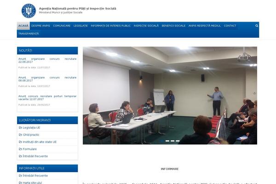The height and width of the screenshot is (184, 276).
Task: Open the LEGISLAȚIE menu
Action: [80, 26]
